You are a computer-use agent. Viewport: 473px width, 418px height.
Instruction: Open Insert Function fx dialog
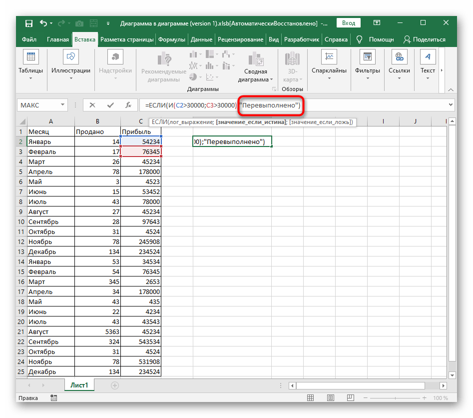click(x=128, y=105)
